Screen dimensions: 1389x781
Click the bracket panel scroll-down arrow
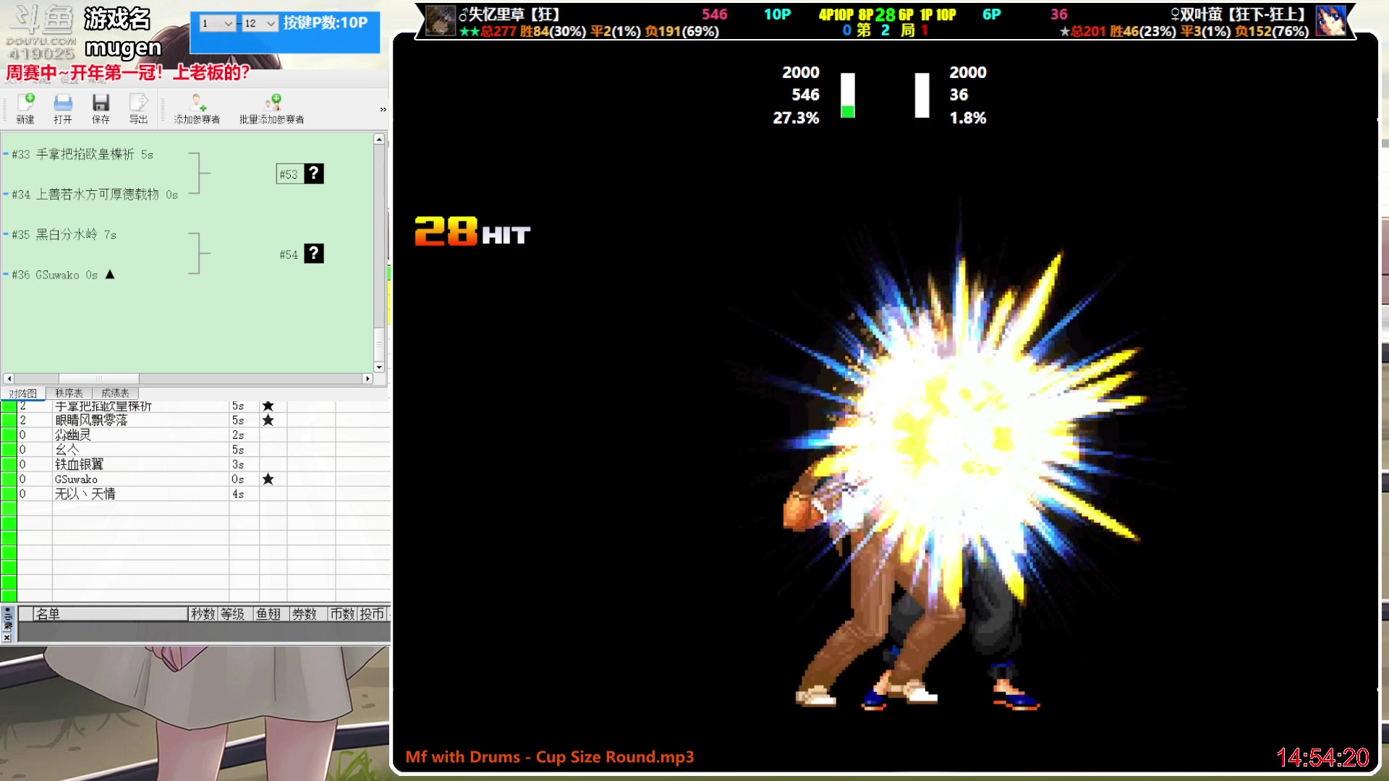click(379, 367)
